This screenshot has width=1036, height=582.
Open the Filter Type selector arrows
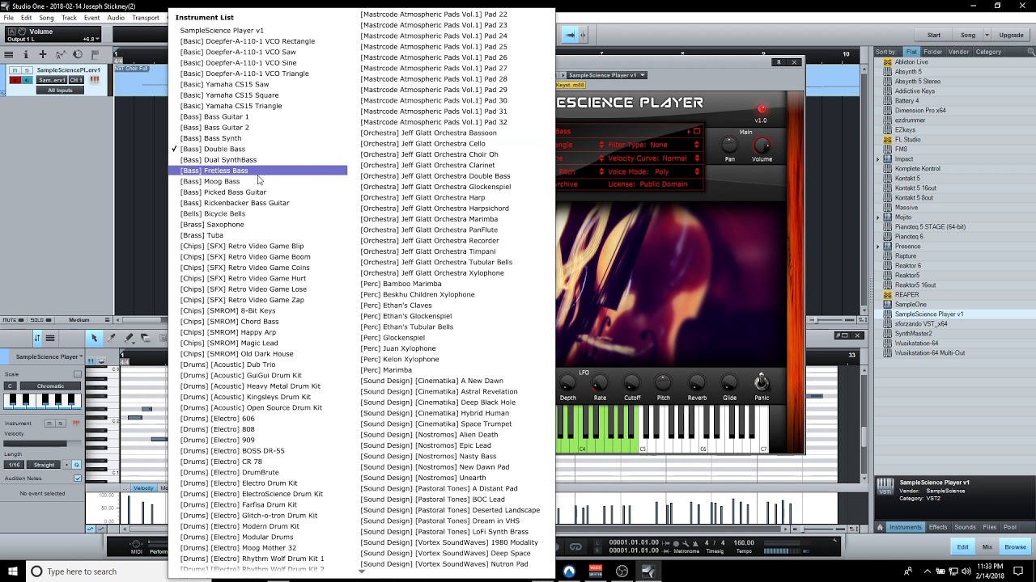click(697, 145)
